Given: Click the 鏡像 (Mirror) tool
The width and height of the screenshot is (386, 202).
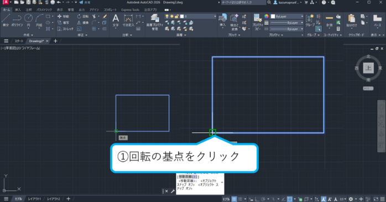Looking at the screenshot, I should point(83,23).
